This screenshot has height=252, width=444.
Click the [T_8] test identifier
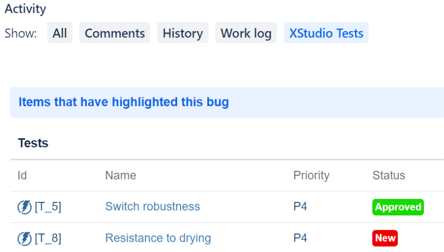click(48, 238)
